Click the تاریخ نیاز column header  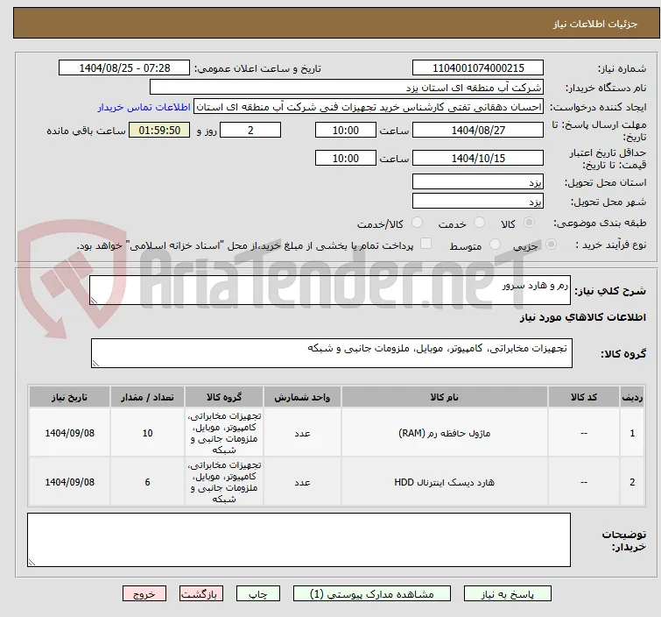(x=69, y=397)
